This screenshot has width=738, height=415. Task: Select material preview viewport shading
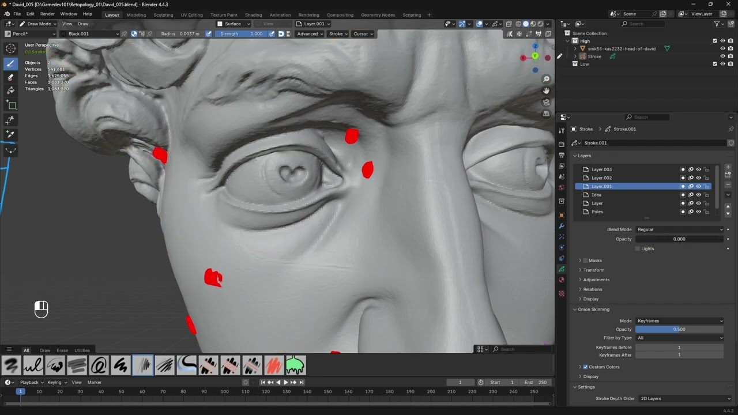pos(533,24)
